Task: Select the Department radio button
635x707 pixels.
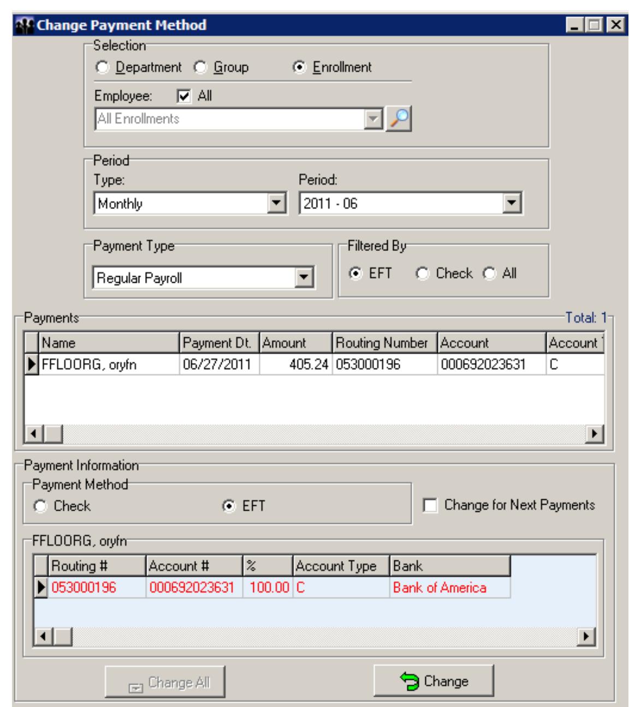Action: (102, 67)
